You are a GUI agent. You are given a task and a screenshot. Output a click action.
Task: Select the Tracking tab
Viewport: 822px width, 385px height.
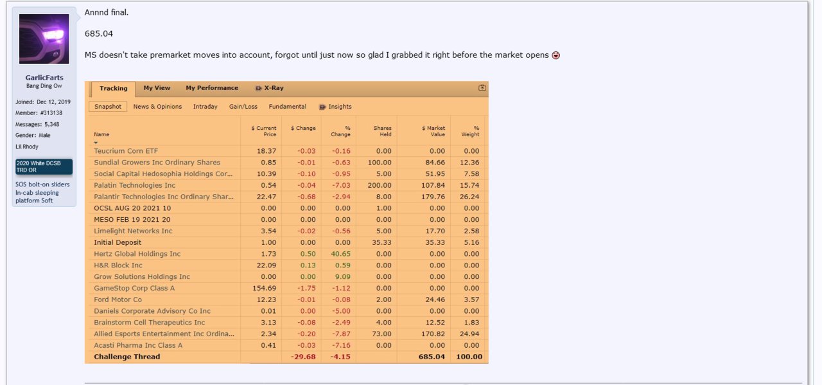click(114, 89)
